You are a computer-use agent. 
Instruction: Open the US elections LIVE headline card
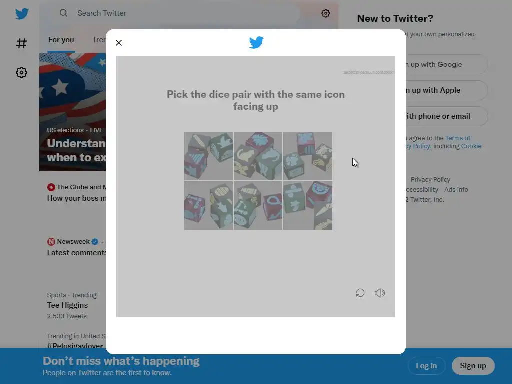[72, 112]
